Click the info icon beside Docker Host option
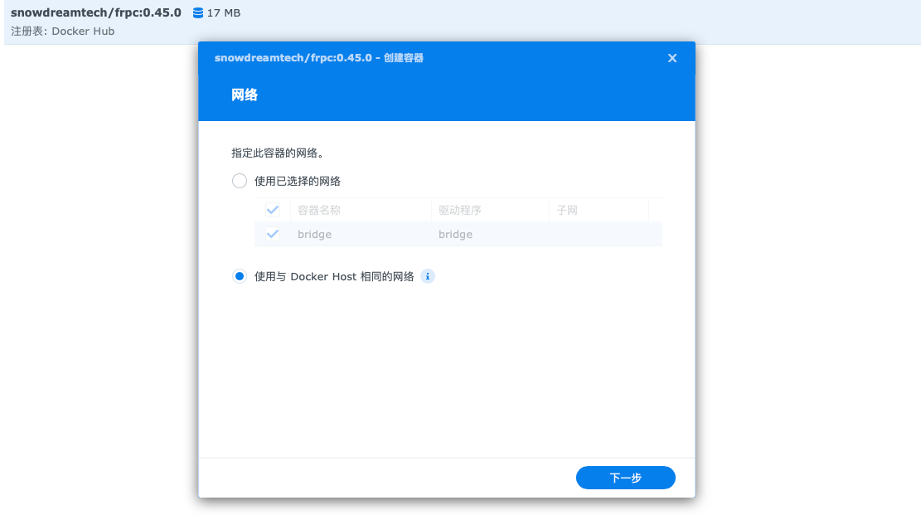 point(428,277)
